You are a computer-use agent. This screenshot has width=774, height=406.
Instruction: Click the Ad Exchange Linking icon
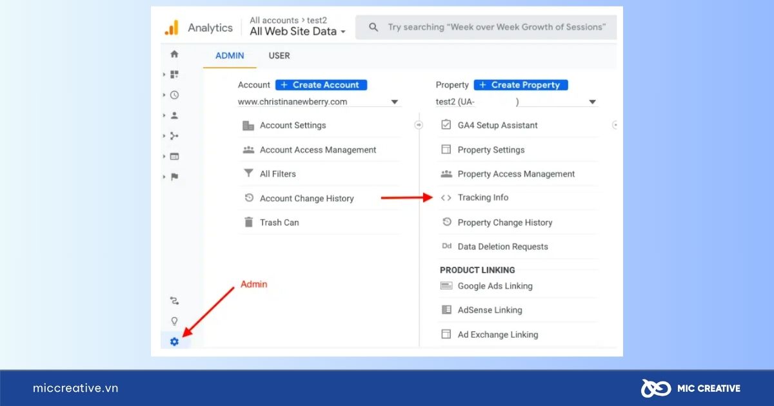coord(446,334)
